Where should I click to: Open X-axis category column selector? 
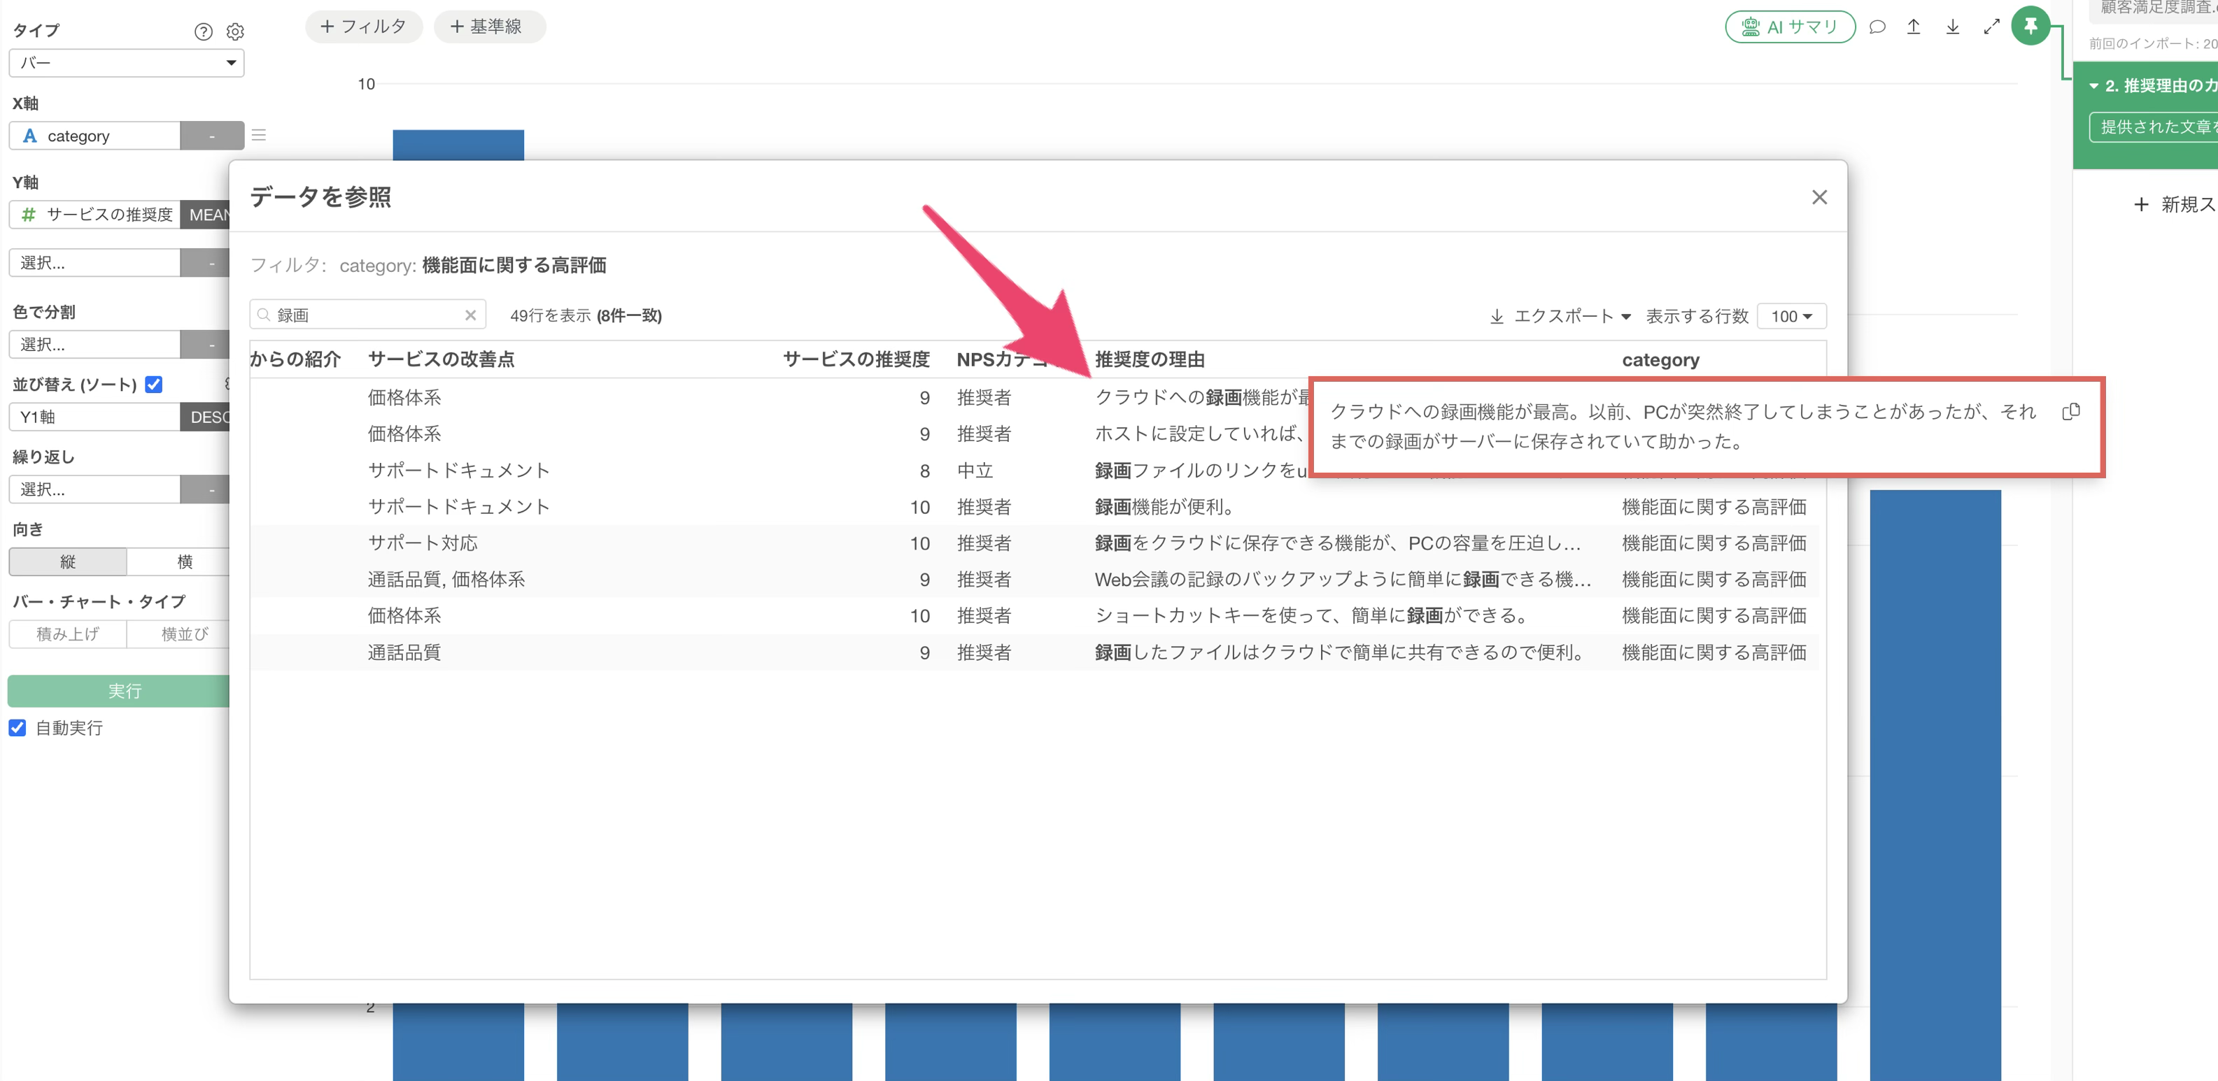pos(94,136)
